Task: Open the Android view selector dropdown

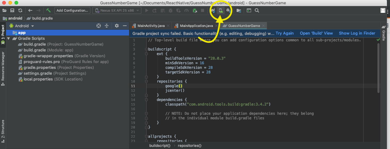Action: coord(22,26)
